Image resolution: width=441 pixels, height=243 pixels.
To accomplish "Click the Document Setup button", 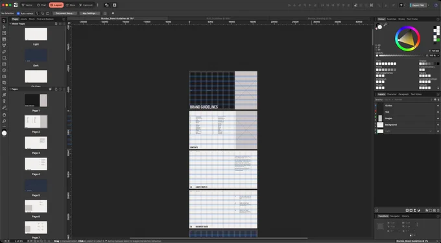I will 65,13.
